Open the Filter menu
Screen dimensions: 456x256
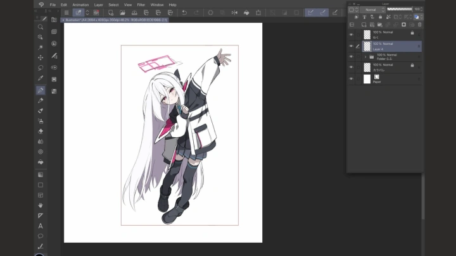click(141, 4)
